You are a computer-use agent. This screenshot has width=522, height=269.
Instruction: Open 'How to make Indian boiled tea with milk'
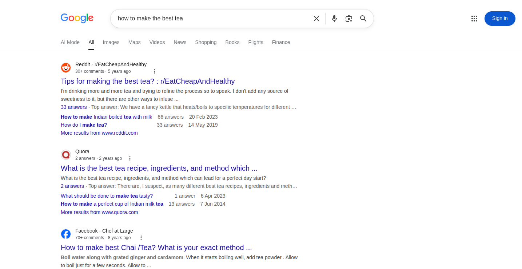[107, 117]
